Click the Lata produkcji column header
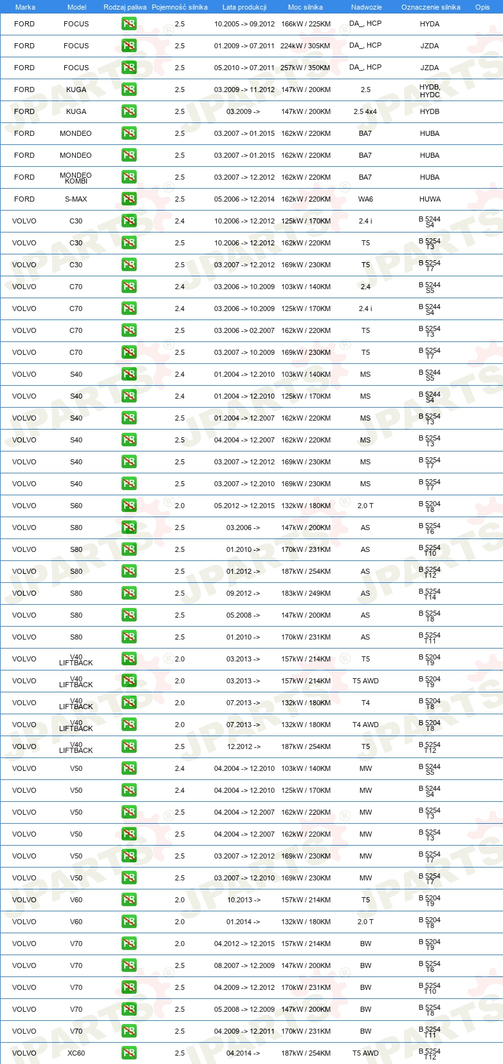503x1064 pixels. coord(244,7)
